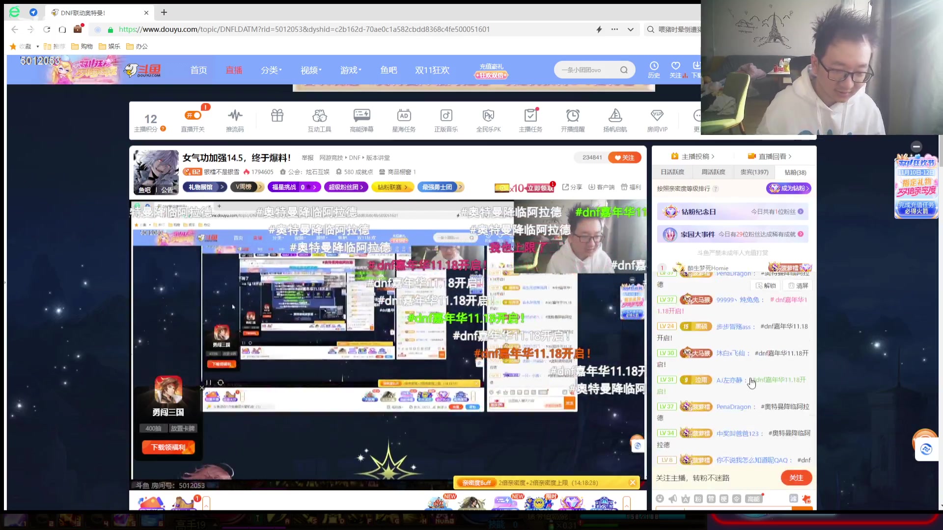Click 清屏 to clear chat
Screen dimensions: 943x530
click(798, 286)
